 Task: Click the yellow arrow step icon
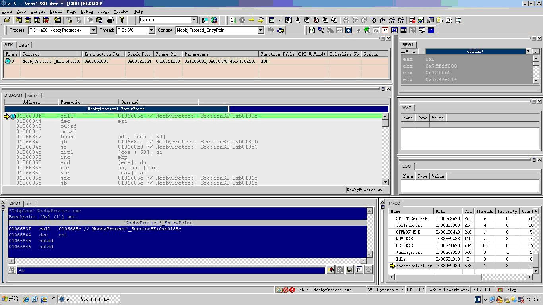pyautogui.click(x=251, y=20)
